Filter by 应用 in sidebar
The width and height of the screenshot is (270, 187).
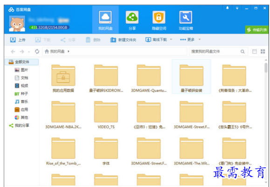tap(21, 110)
